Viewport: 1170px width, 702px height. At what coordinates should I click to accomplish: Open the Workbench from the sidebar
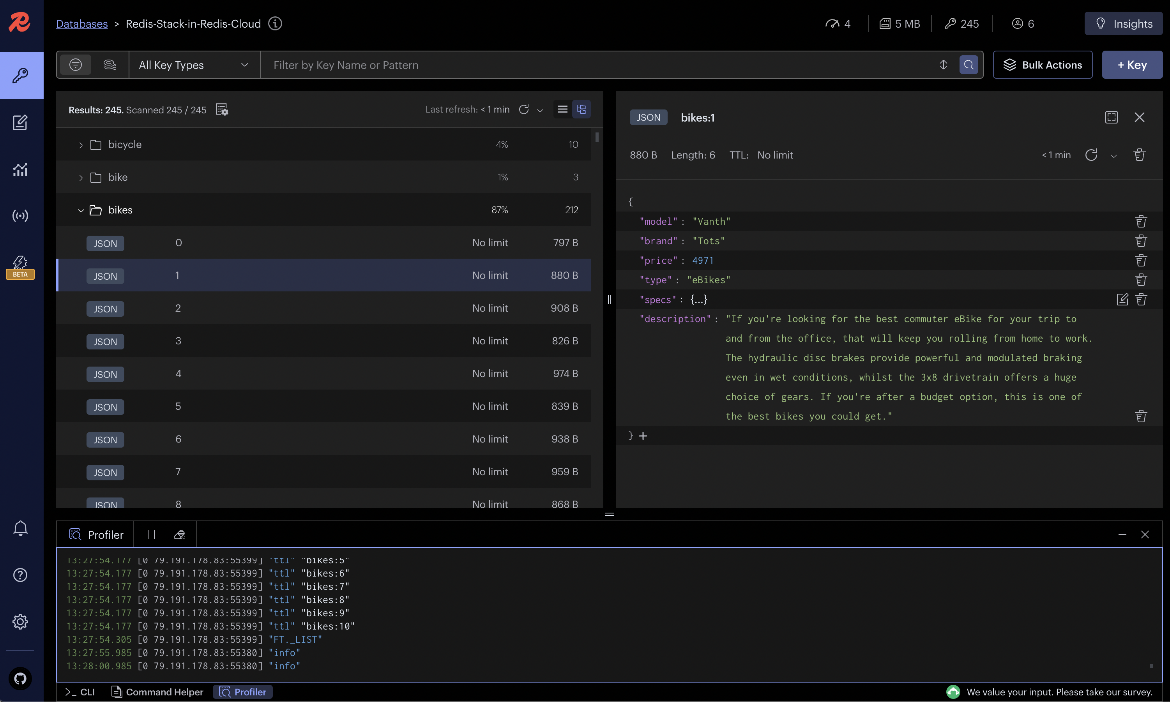(20, 122)
